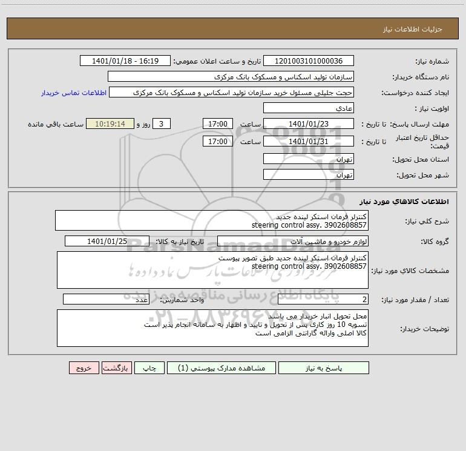Screen dimensions: 466x451
Task: Click the 'پاسخ به نیاز' button
Action: point(323,367)
